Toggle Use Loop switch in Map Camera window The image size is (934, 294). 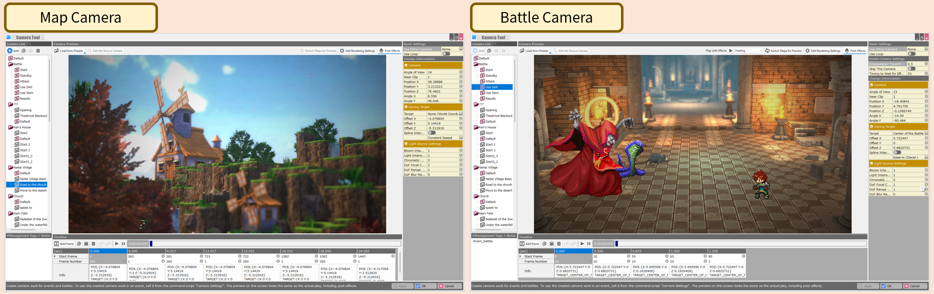click(445, 54)
